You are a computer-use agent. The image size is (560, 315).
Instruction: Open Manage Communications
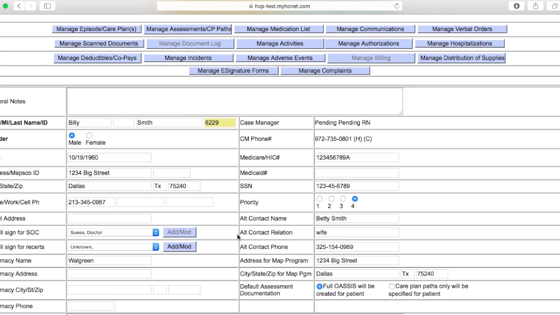(370, 29)
